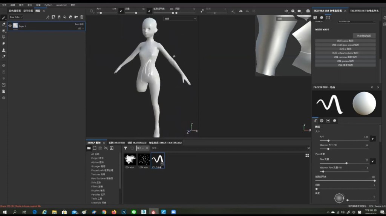Toggle pen pressure for Flow in Properties panel

372,161
